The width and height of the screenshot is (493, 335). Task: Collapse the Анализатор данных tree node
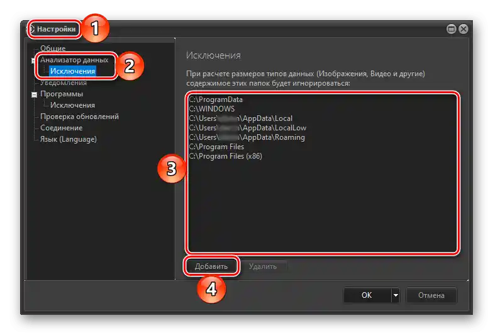pos(33,60)
